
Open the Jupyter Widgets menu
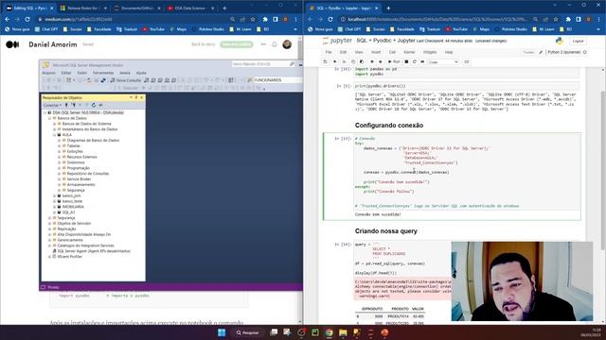point(430,52)
